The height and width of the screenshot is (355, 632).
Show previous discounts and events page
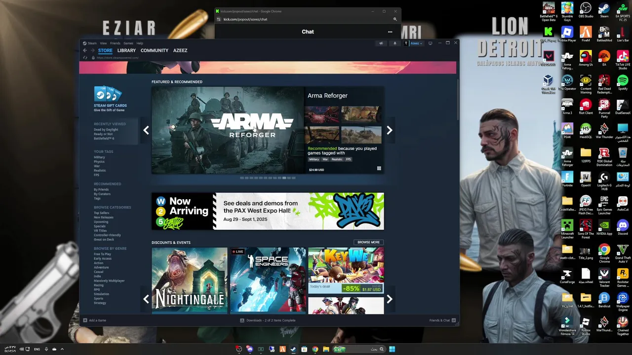[146, 299]
